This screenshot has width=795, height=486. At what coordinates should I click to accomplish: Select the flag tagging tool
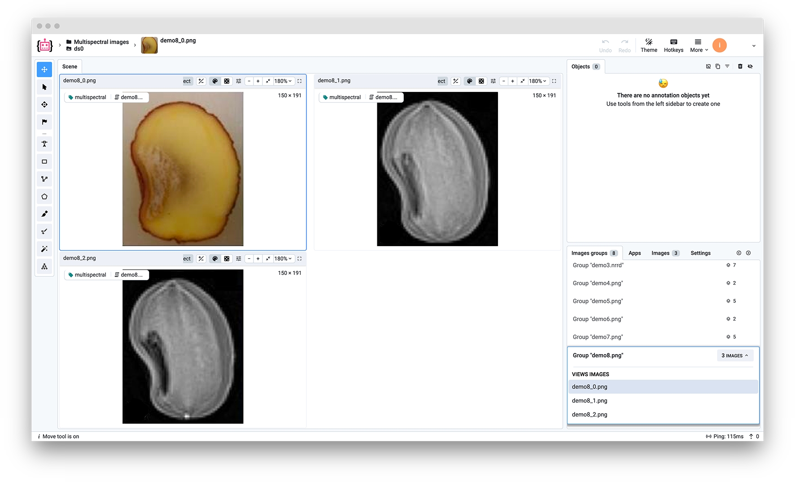click(x=44, y=122)
